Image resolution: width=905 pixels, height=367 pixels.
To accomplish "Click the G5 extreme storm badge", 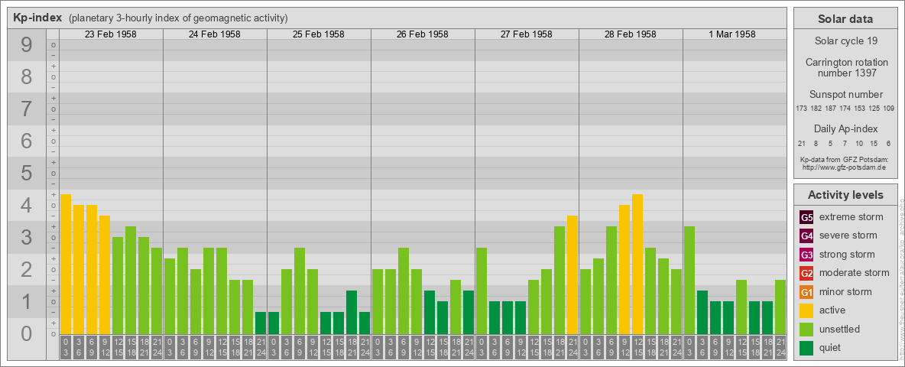I will pos(806,218).
